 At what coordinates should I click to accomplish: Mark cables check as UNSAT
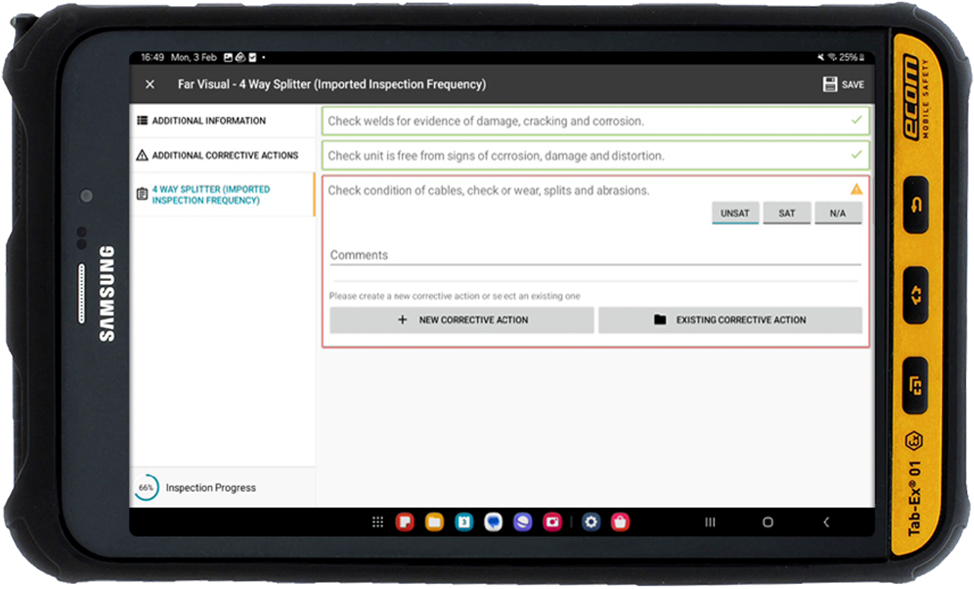tap(735, 213)
